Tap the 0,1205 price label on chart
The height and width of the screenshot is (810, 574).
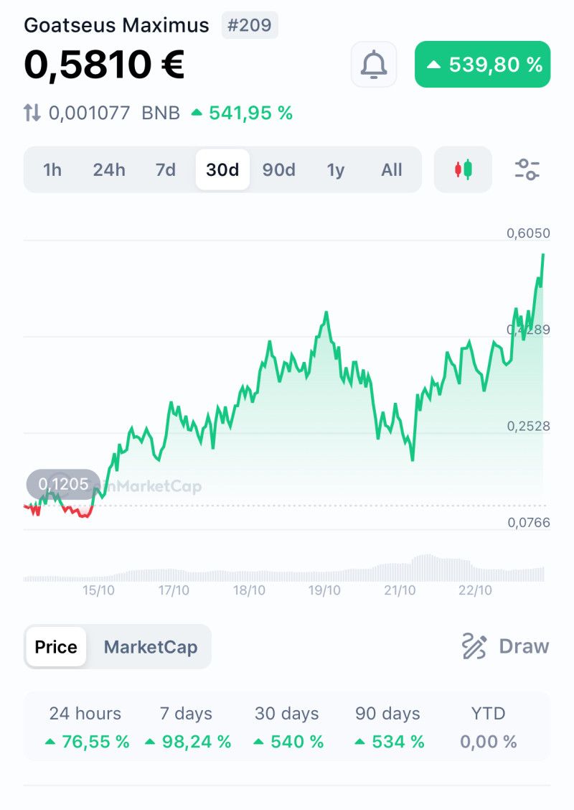click(63, 484)
